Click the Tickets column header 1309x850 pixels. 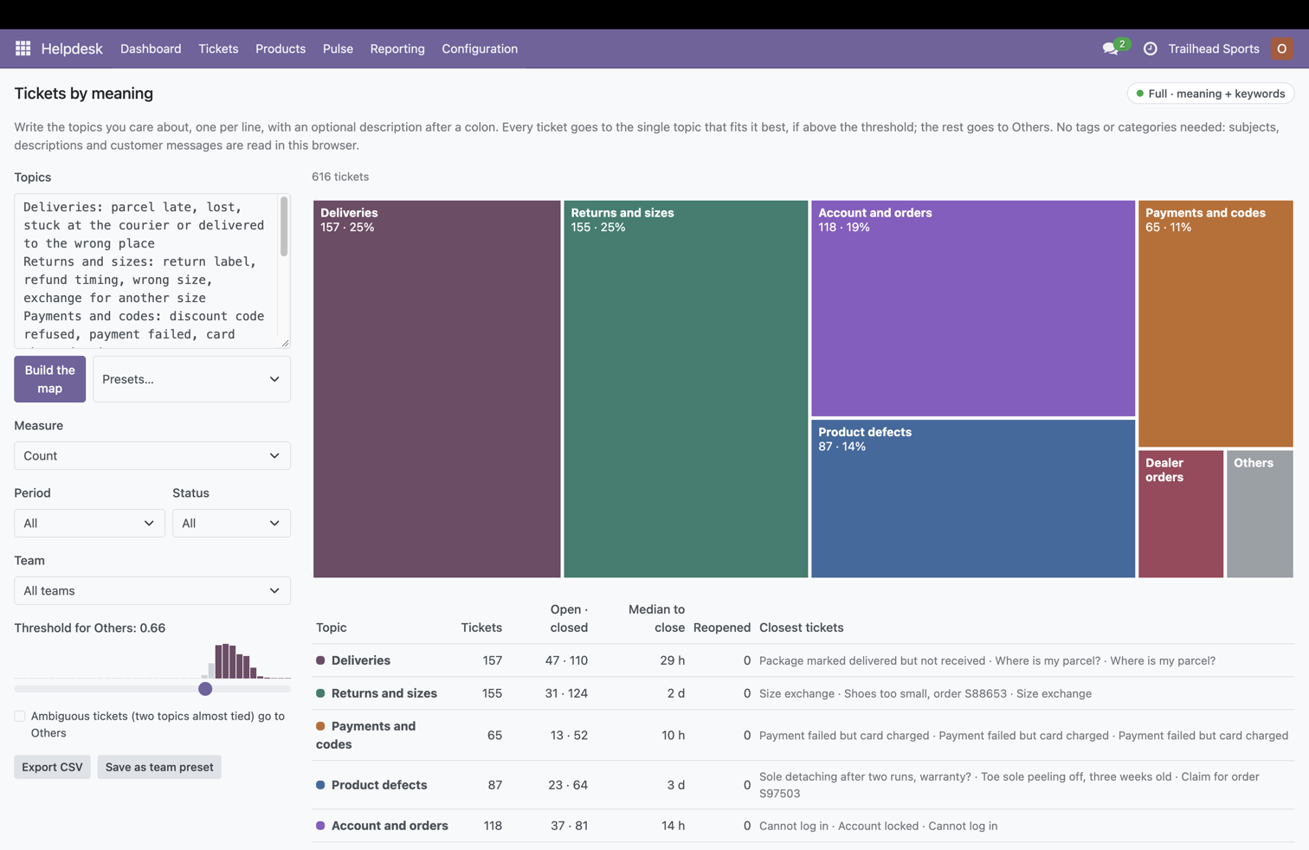pyautogui.click(x=481, y=628)
